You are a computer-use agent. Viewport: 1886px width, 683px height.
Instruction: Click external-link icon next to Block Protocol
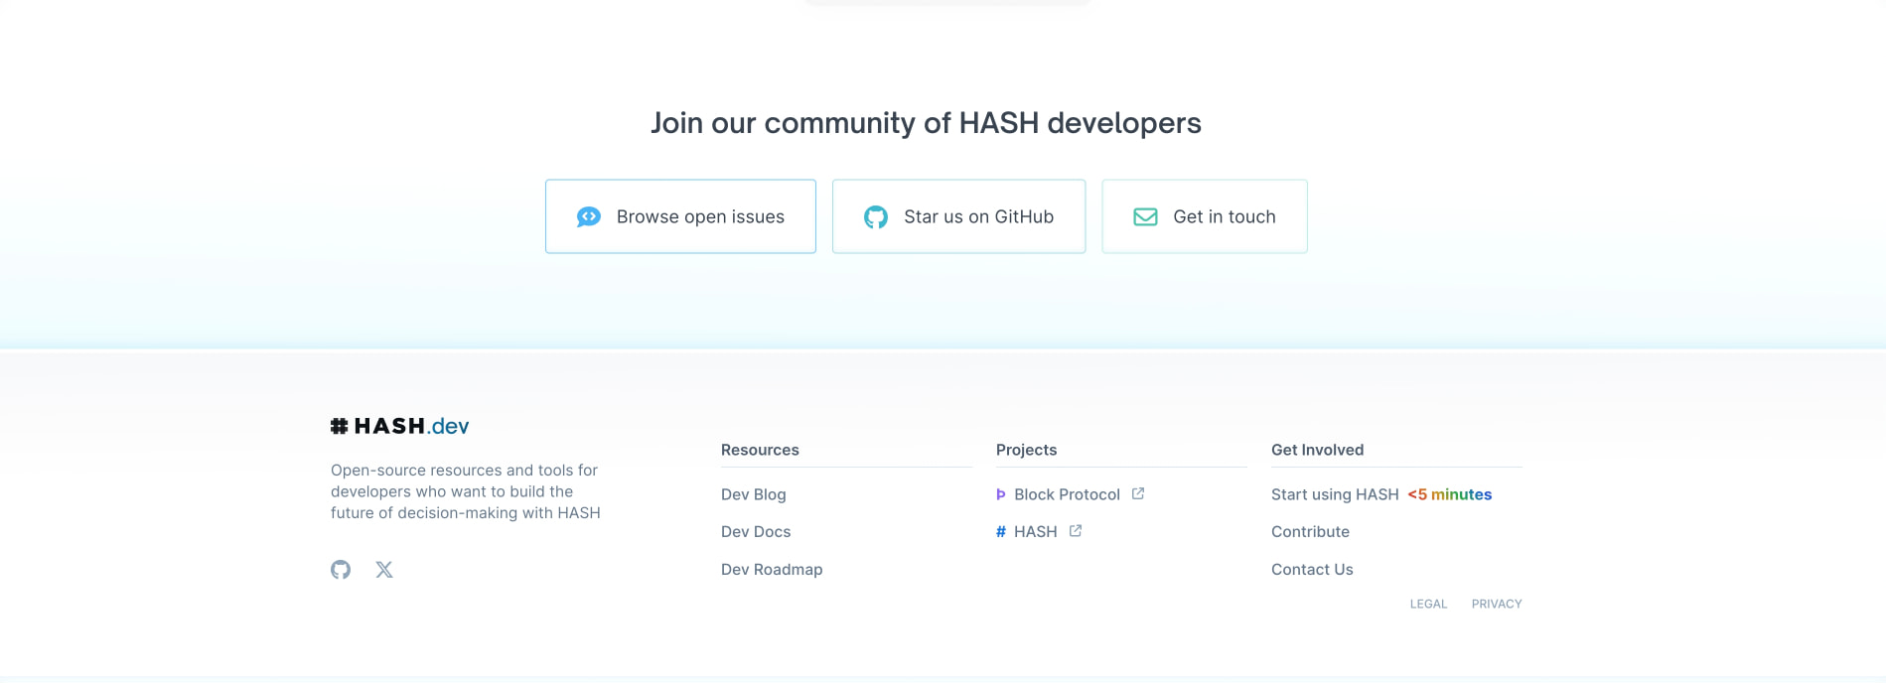click(1138, 493)
